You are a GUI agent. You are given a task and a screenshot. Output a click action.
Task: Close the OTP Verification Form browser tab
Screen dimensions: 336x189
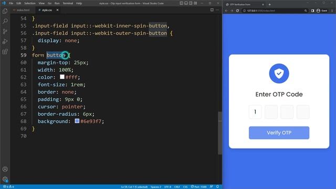[x=263, y=4]
